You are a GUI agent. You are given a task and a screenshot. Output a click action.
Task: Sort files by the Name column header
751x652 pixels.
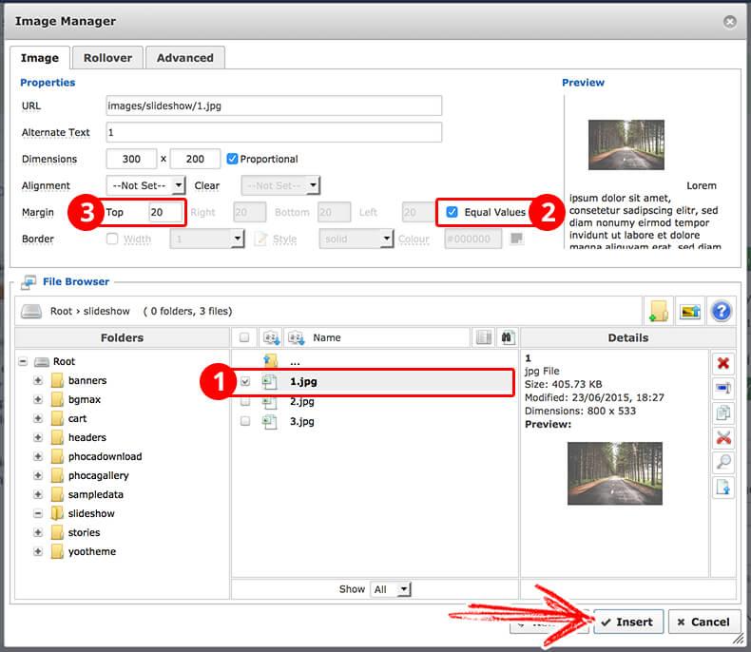[x=327, y=337]
